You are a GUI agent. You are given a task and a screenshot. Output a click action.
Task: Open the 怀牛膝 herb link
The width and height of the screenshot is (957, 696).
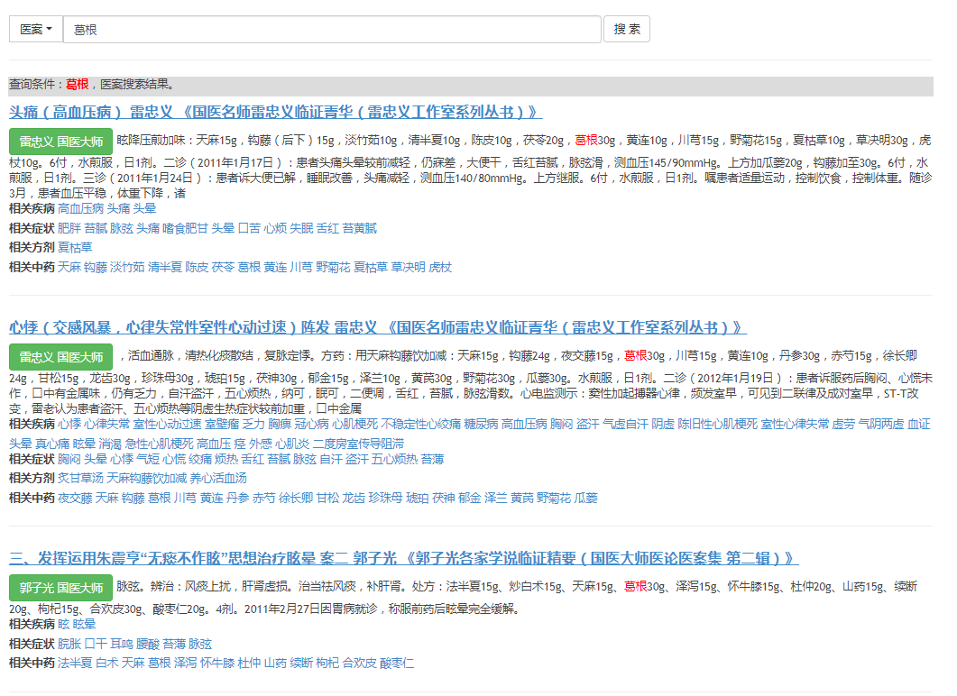217,663
